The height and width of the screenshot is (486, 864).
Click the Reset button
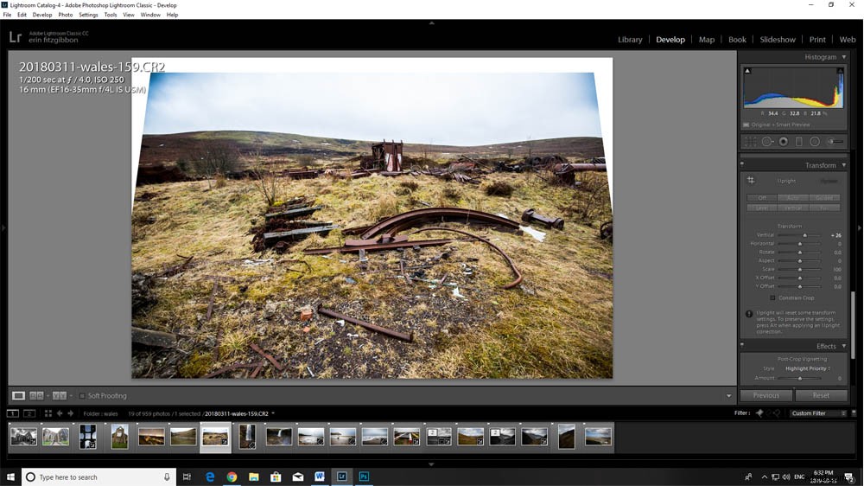[821, 395]
